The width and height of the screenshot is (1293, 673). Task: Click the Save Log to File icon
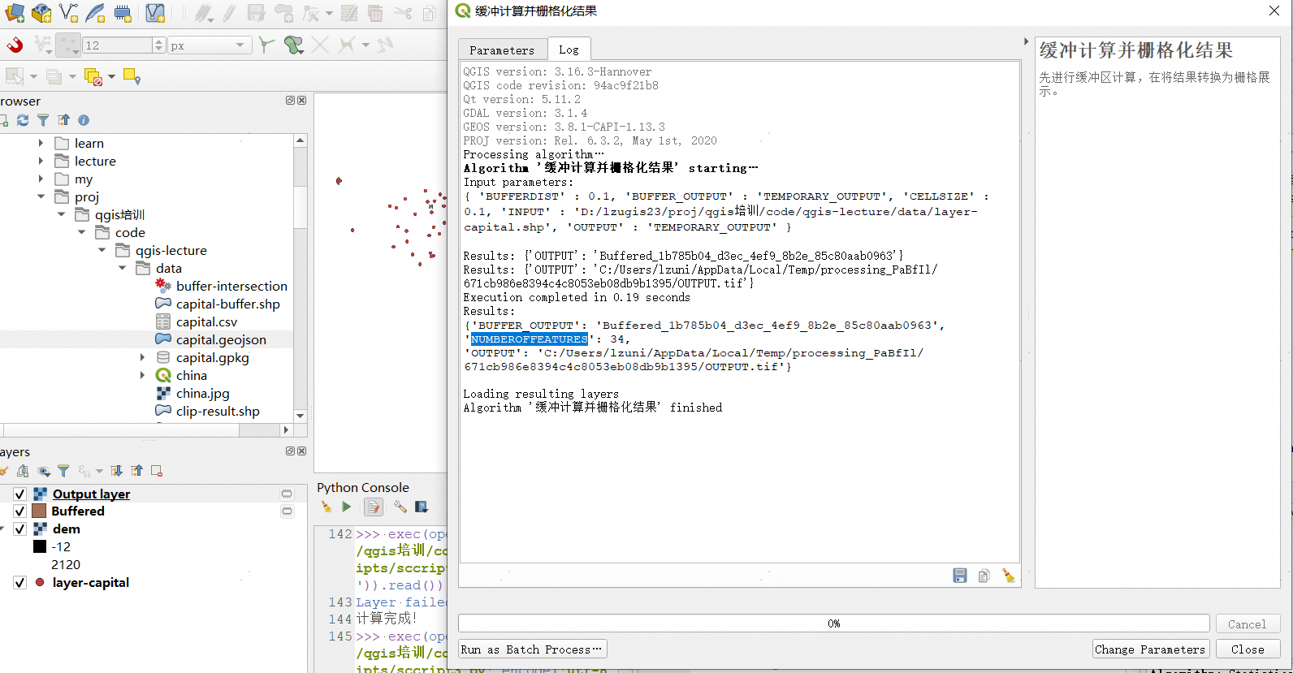pyautogui.click(x=959, y=576)
